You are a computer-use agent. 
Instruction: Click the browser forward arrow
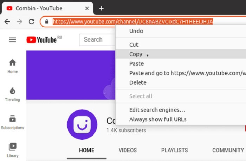pos(19,22)
